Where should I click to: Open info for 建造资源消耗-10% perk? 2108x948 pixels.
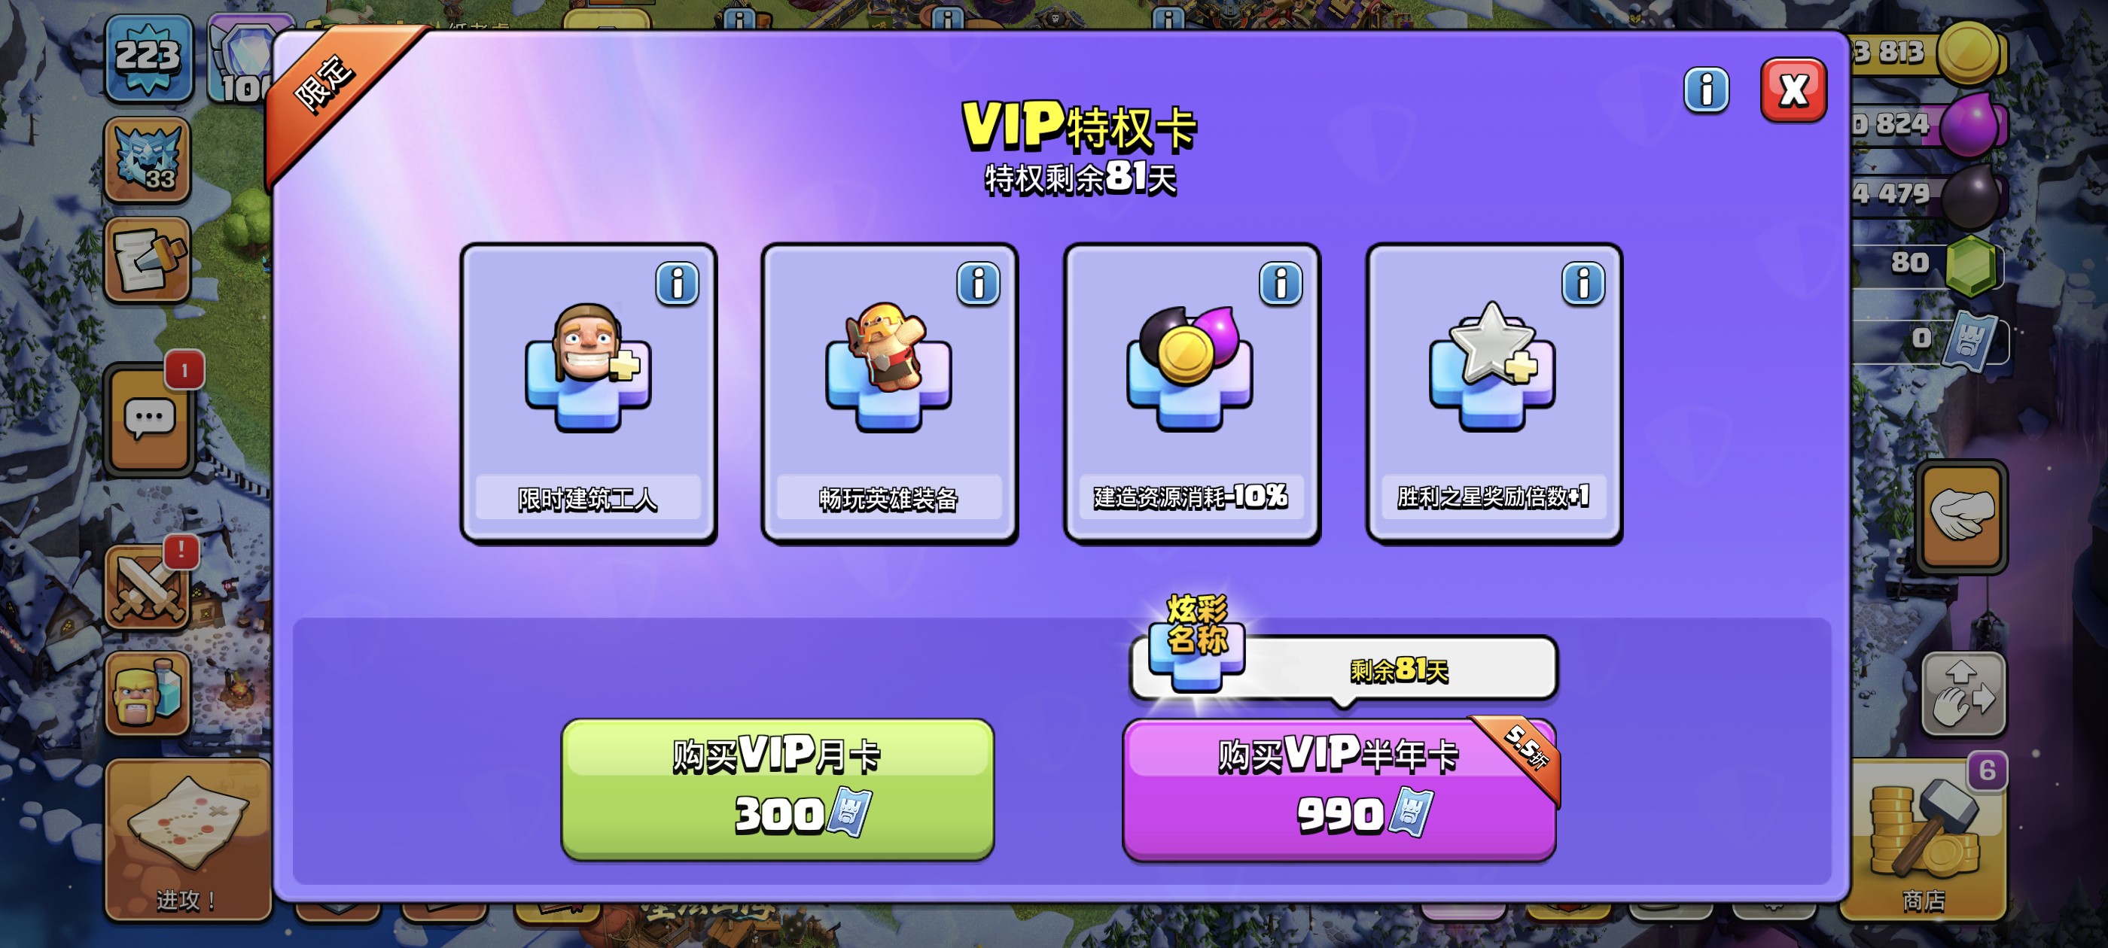pyautogui.click(x=1281, y=284)
